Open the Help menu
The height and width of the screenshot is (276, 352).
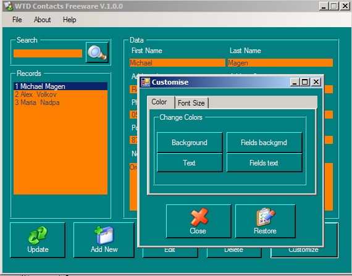pyautogui.click(x=69, y=20)
